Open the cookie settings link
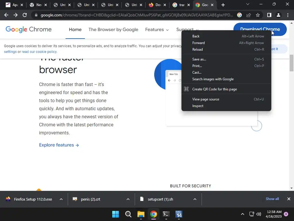294x221 pixels. 10,52
